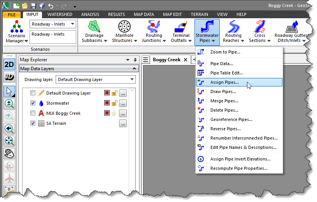Screen dimensions: 317x202
Task: Toggle Default Drawing Layer checkbox
Action: [x=33, y=93]
